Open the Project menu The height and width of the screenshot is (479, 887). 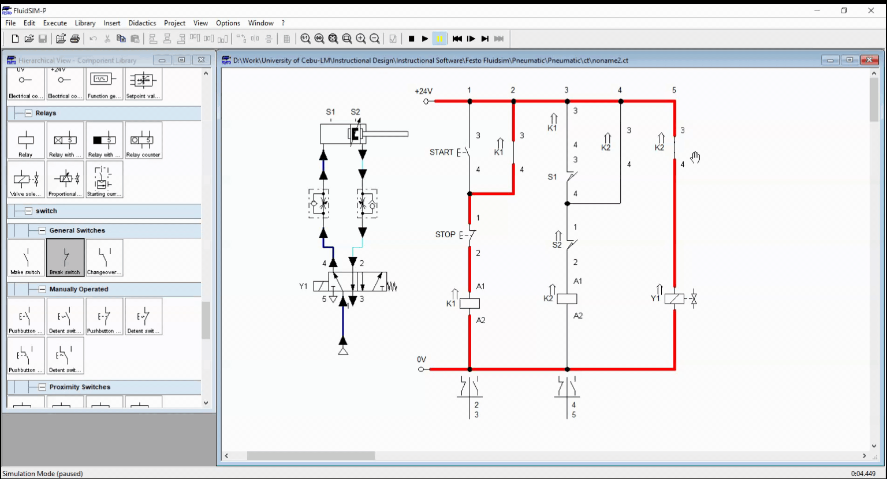pos(174,23)
